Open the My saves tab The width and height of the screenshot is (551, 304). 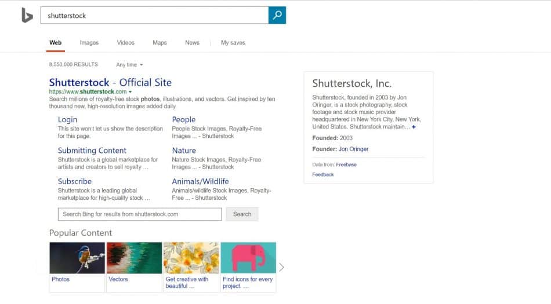point(233,42)
